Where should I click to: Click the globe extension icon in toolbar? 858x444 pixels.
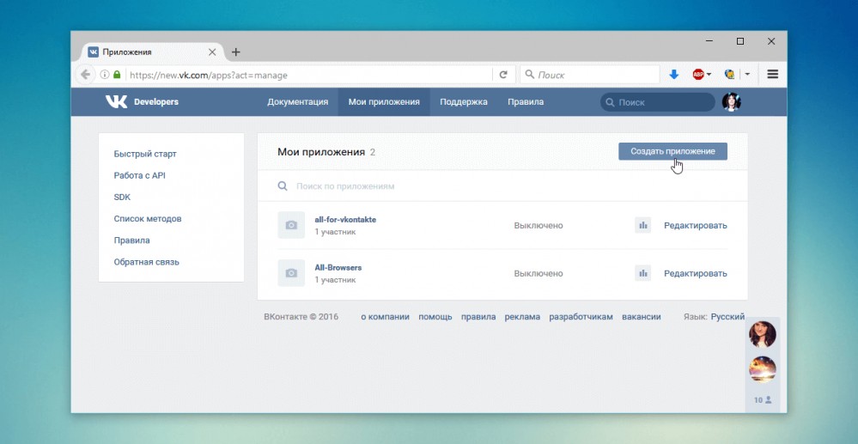[x=729, y=75]
